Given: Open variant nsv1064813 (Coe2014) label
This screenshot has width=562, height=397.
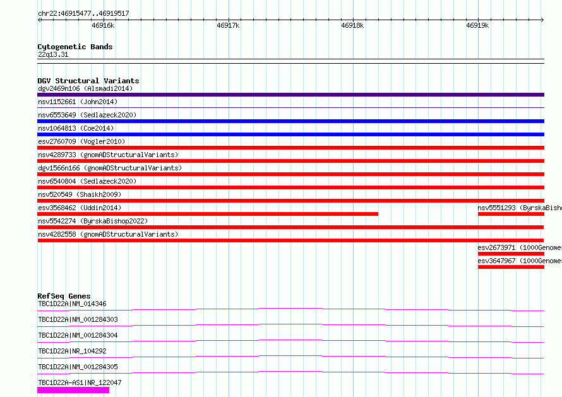Looking at the screenshot, I should [76, 128].
